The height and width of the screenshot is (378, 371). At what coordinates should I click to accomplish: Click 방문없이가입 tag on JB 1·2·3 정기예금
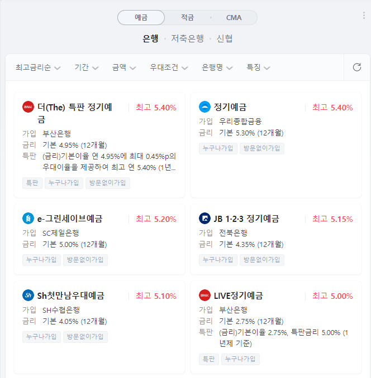click(x=262, y=260)
